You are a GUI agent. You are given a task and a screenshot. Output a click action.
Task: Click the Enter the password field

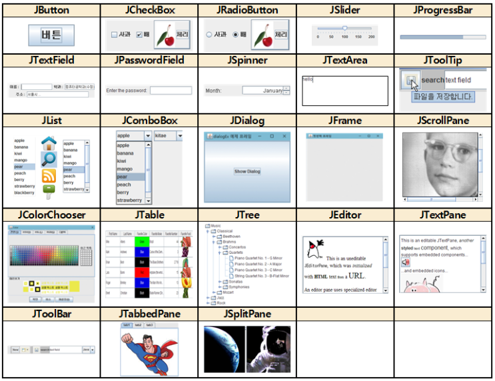[x=171, y=91]
